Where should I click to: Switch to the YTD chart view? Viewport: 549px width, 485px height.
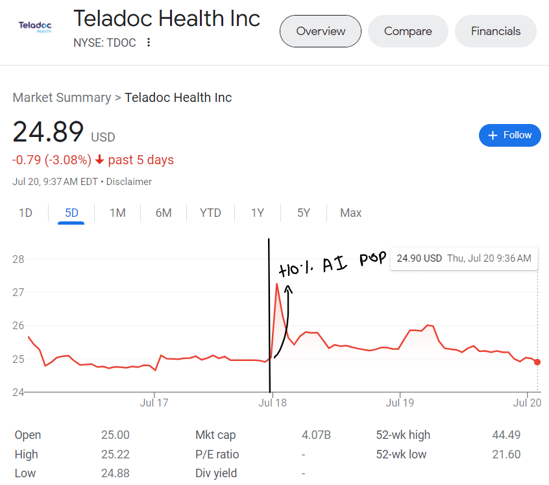click(210, 213)
